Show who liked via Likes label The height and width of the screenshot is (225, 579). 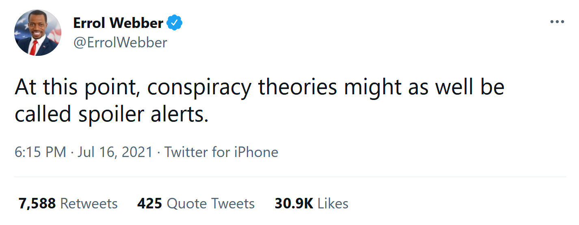click(333, 203)
